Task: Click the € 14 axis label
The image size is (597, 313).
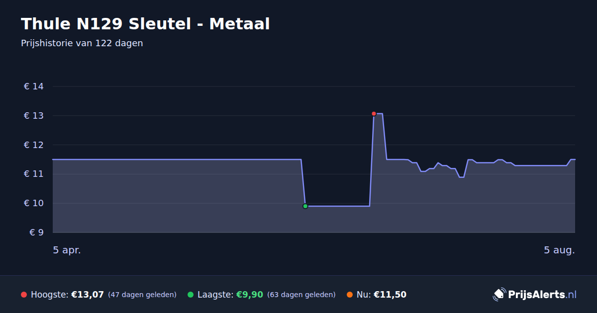Action: (x=34, y=86)
